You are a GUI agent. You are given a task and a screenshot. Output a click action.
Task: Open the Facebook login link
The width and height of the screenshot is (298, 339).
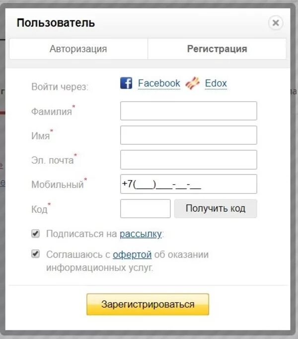coord(159,83)
